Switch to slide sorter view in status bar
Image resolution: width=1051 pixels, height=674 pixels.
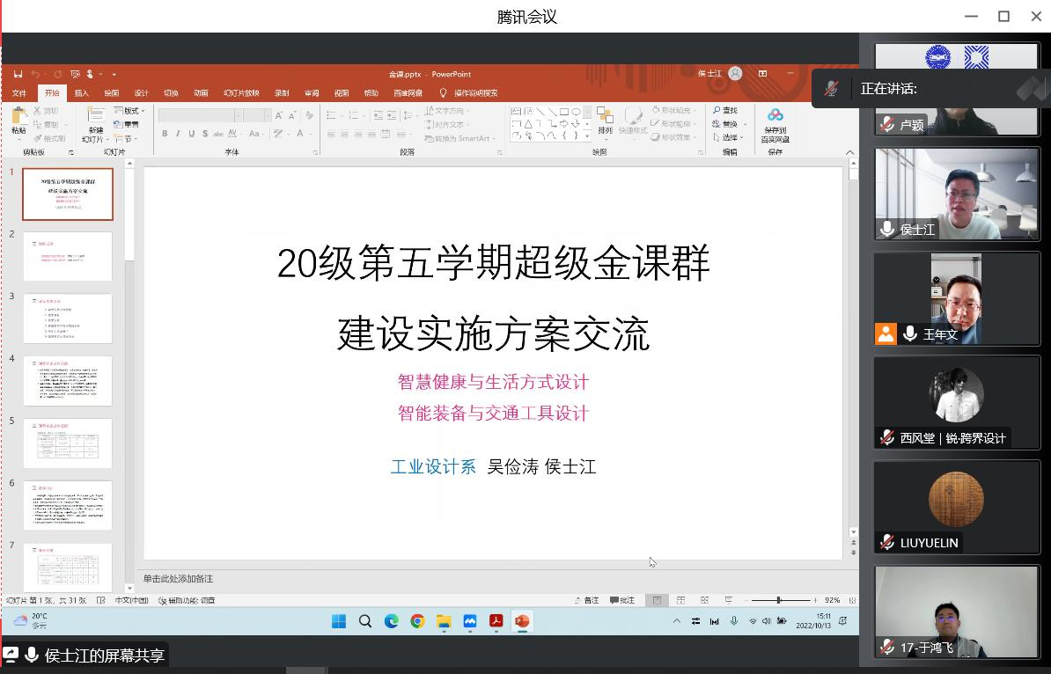tap(680, 600)
